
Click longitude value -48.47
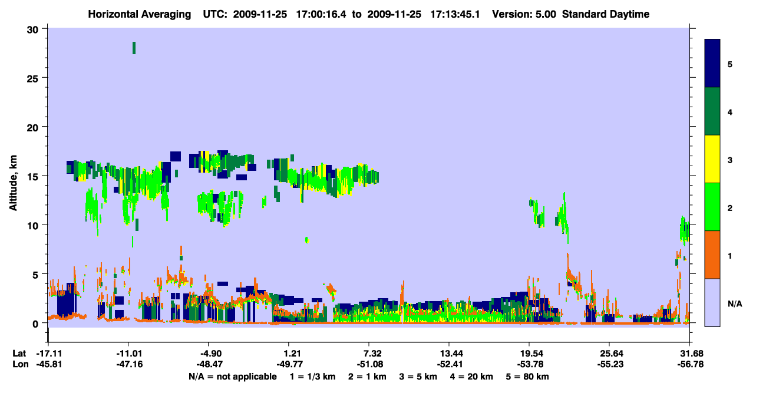(209, 364)
